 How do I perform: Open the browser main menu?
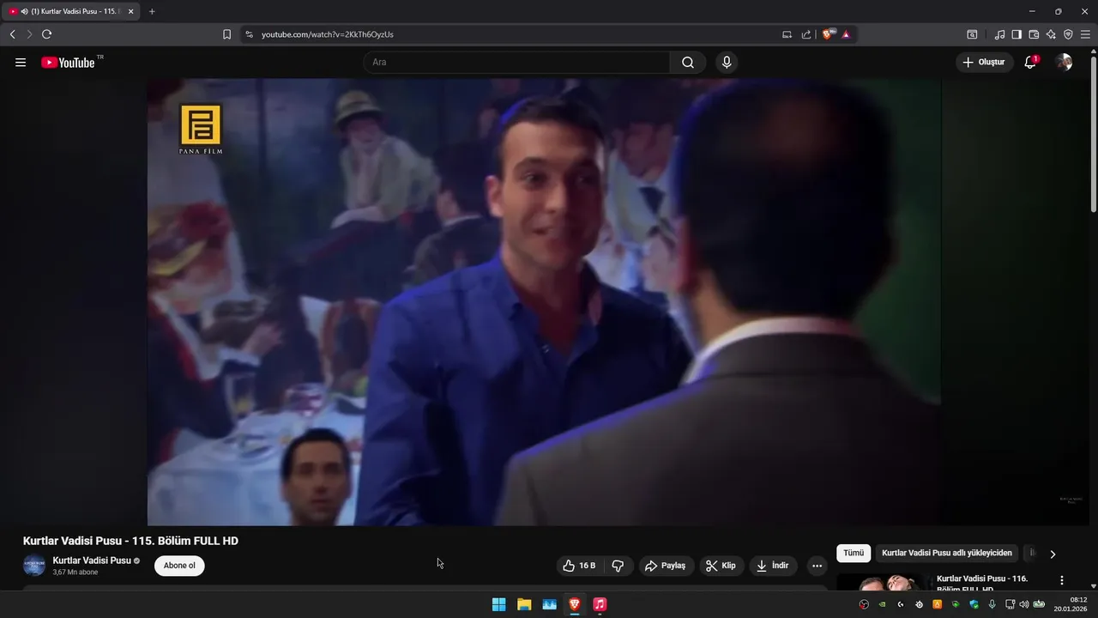[x=1085, y=34]
